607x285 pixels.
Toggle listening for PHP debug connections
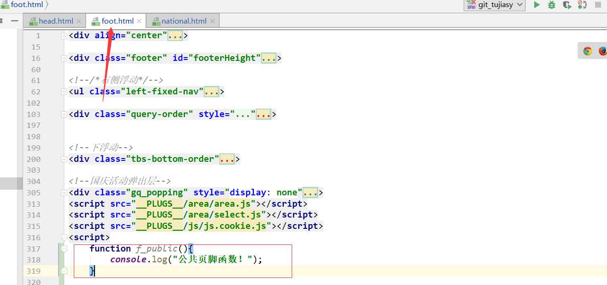(581, 5)
